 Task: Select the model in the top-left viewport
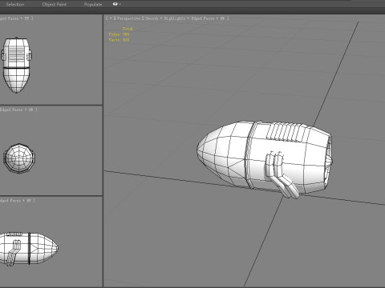click(x=17, y=65)
